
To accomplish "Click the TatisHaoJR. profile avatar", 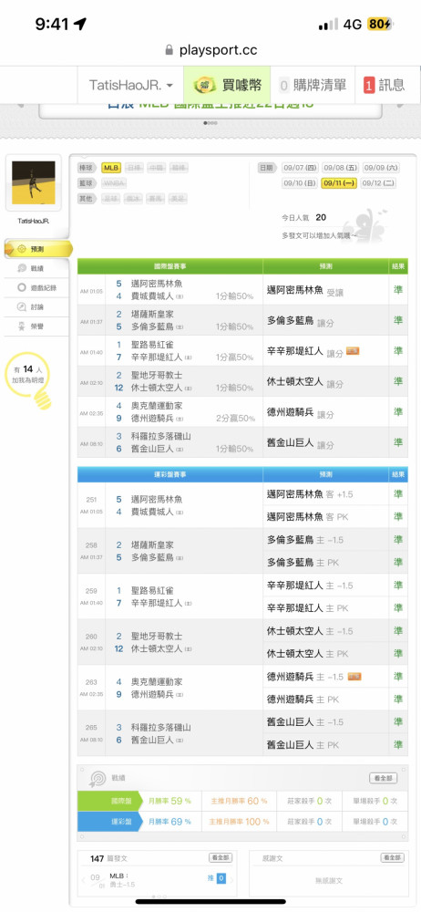I will click(34, 182).
